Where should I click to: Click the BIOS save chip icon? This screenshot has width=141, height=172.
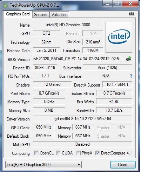(128, 59)
